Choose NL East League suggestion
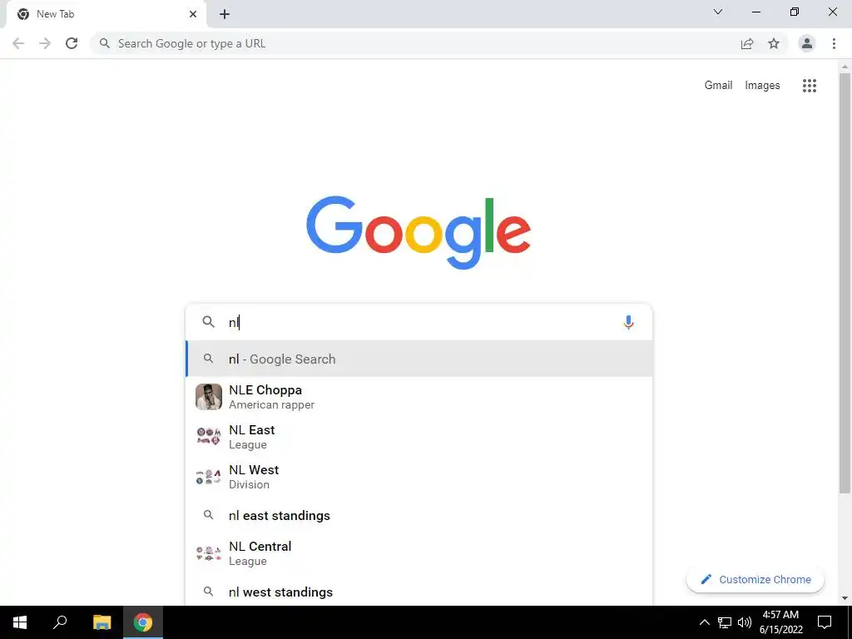Screen dimensions: 852x639 [x=419, y=437]
